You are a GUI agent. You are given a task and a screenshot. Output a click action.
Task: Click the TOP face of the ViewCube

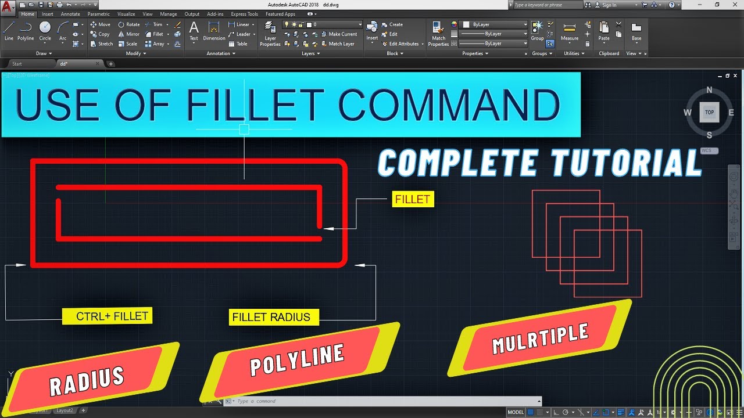click(709, 112)
